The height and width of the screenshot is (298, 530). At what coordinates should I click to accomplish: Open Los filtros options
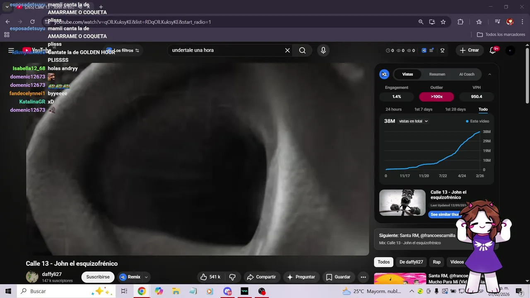tap(123, 50)
